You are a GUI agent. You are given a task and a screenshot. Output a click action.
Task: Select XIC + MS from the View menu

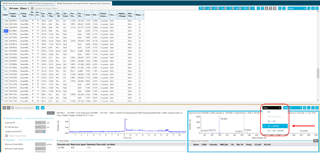click(x=271, y=121)
